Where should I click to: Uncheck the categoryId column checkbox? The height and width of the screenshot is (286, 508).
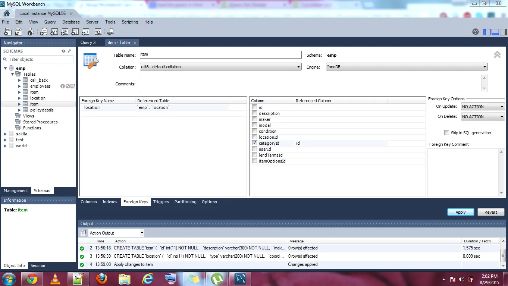pyautogui.click(x=254, y=143)
